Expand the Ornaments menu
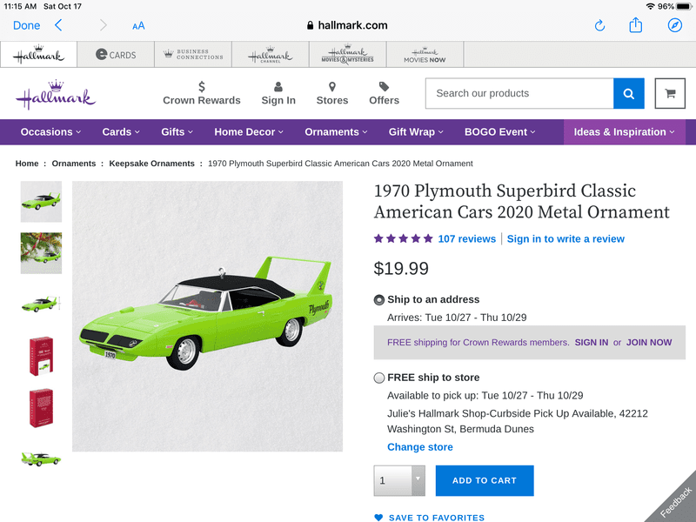 [335, 132]
